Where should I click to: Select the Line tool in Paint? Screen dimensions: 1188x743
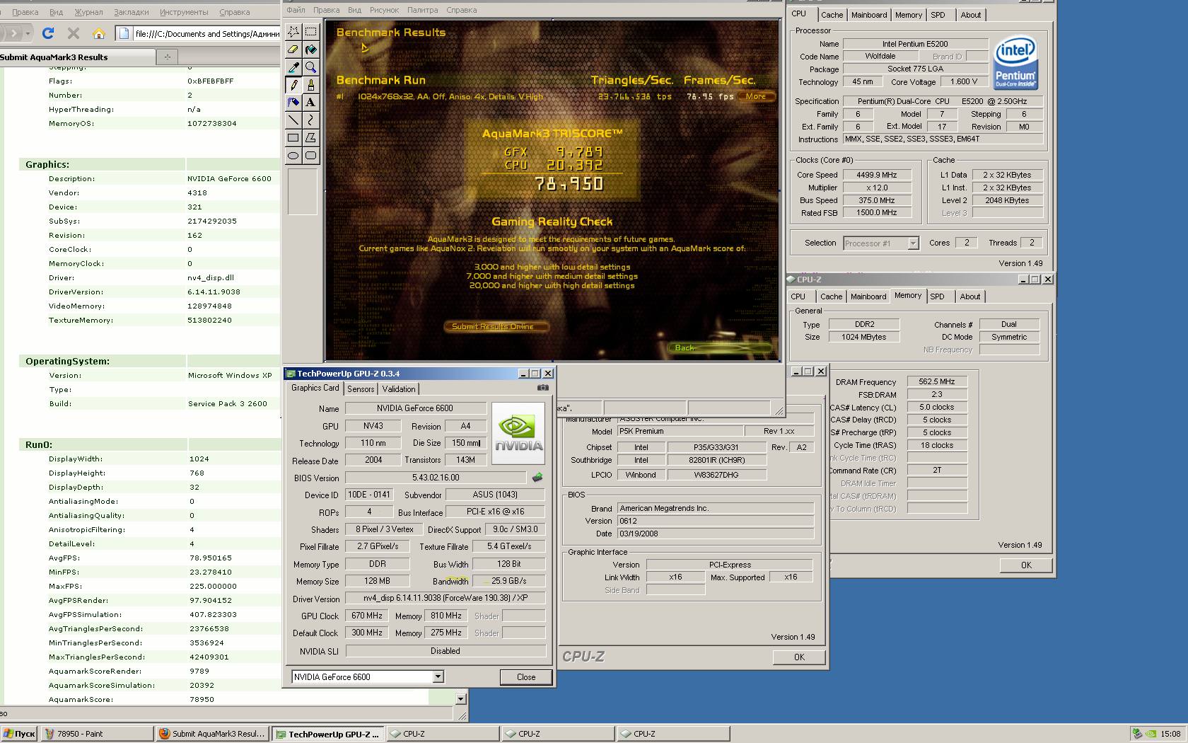click(x=293, y=120)
